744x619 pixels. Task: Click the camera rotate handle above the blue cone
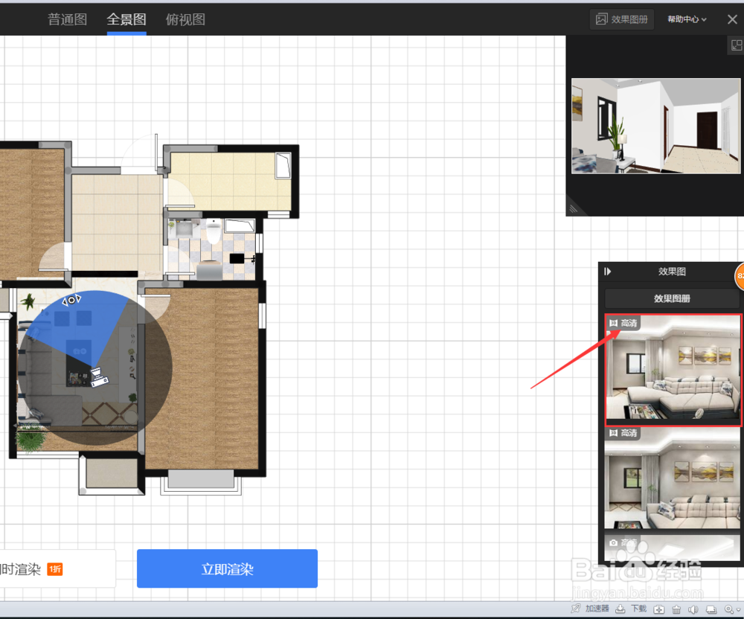pos(71,300)
